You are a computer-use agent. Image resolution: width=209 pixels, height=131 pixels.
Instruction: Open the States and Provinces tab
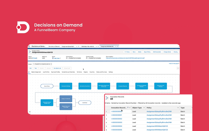[102, 72]
